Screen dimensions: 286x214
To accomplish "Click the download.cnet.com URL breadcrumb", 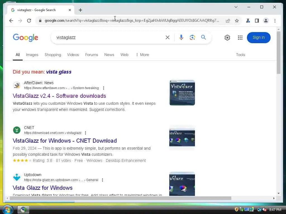I will pyautogui.click(x=53, y=133).
